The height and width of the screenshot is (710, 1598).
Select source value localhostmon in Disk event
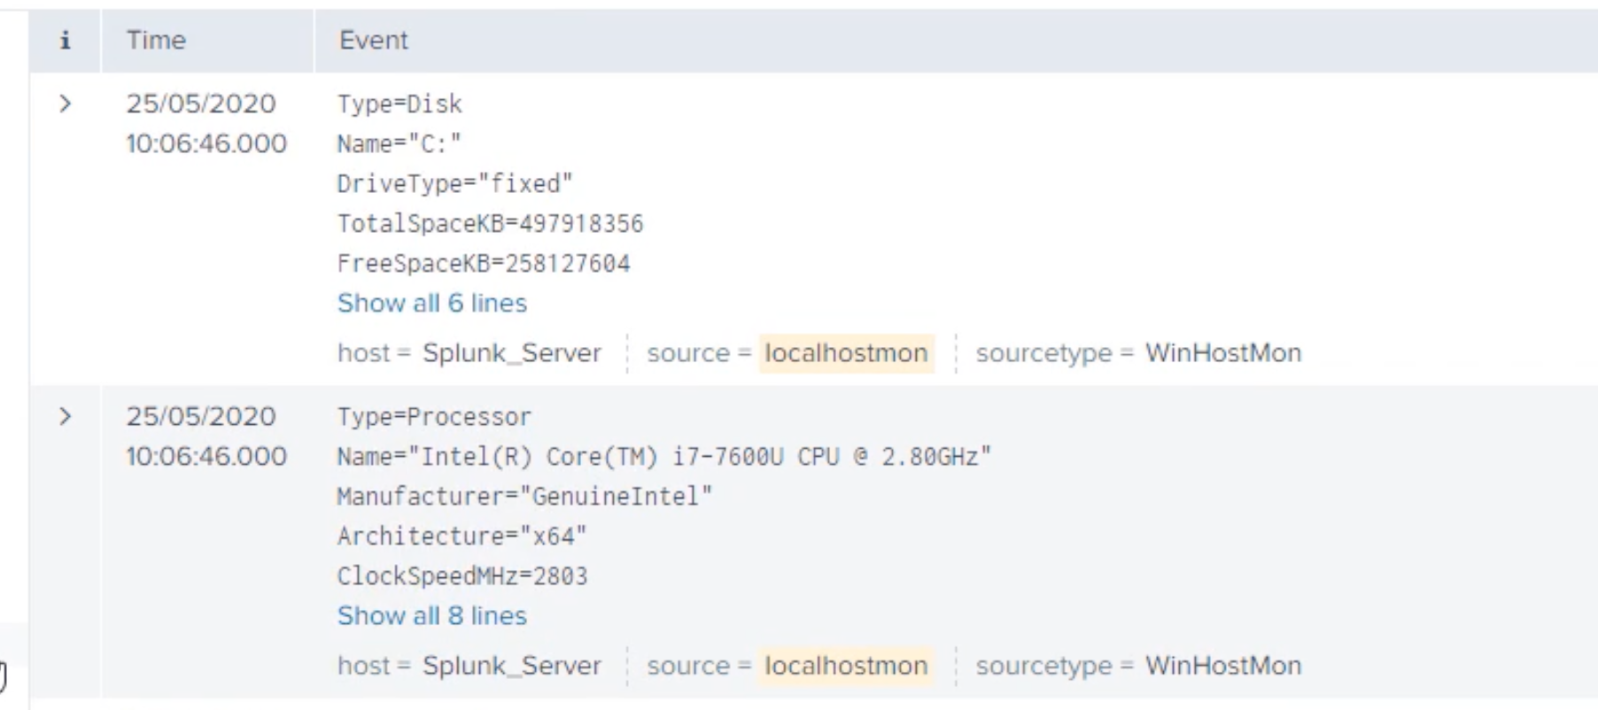846,352
